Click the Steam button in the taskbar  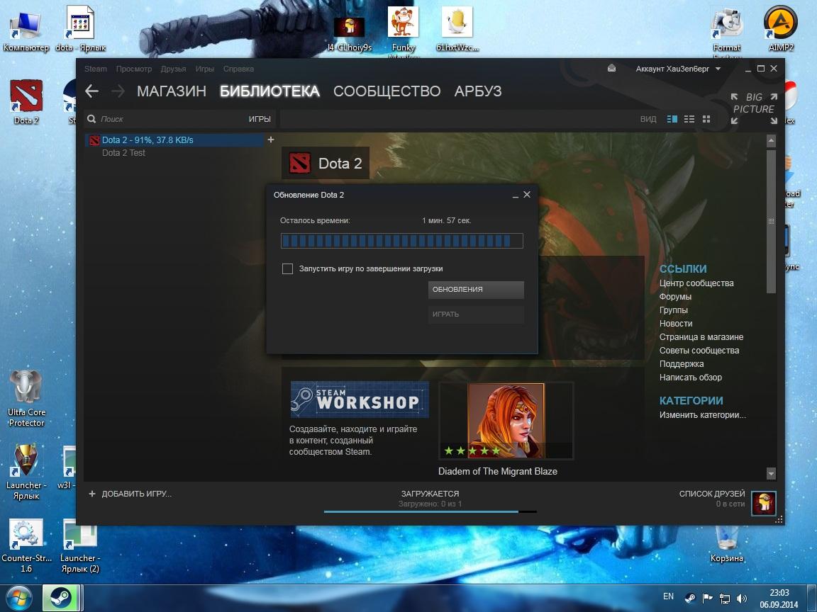(x=60, y=598)
